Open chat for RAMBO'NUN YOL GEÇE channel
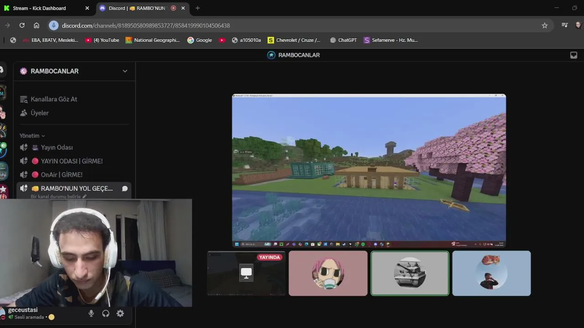The image size is (584, 328). 125,189
